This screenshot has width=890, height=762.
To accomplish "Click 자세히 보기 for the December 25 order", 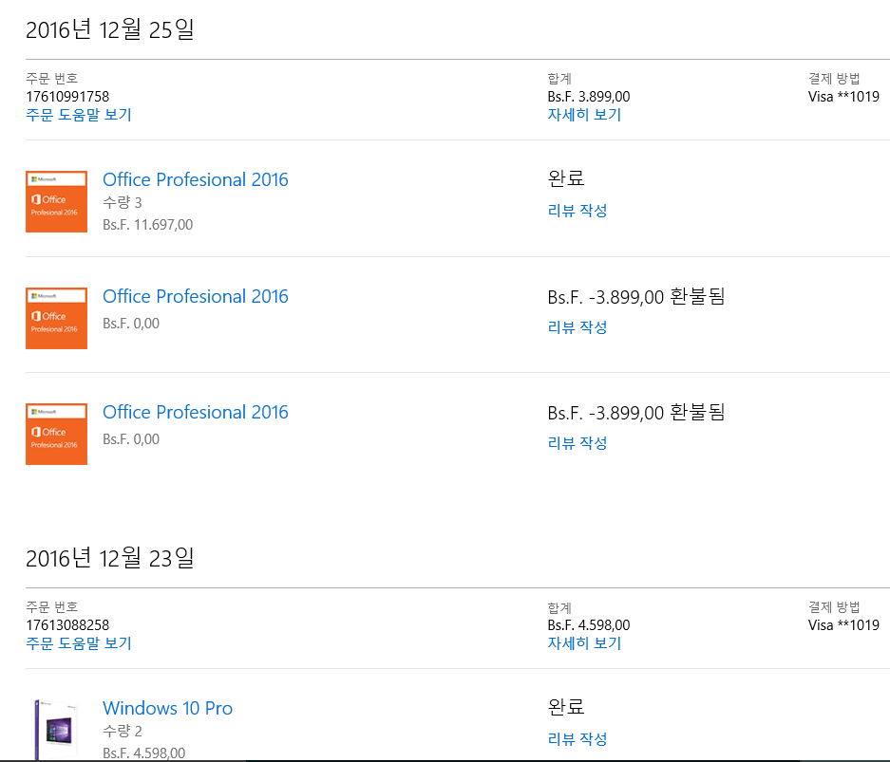I will [x=584, y=115].
